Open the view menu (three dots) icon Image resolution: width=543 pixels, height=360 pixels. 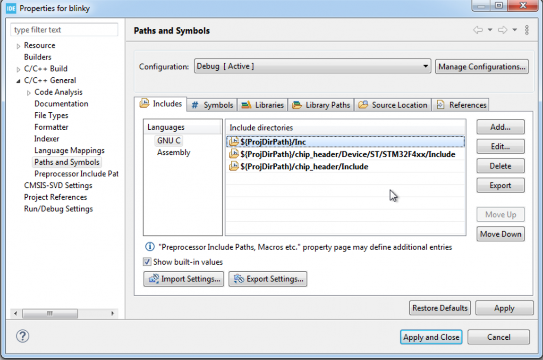point(527,30)
